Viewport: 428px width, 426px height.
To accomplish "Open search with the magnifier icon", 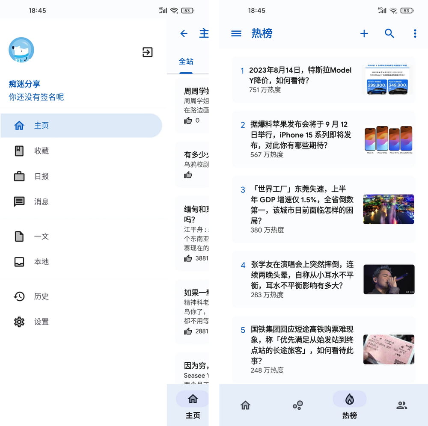I will (x=389, y=33).
